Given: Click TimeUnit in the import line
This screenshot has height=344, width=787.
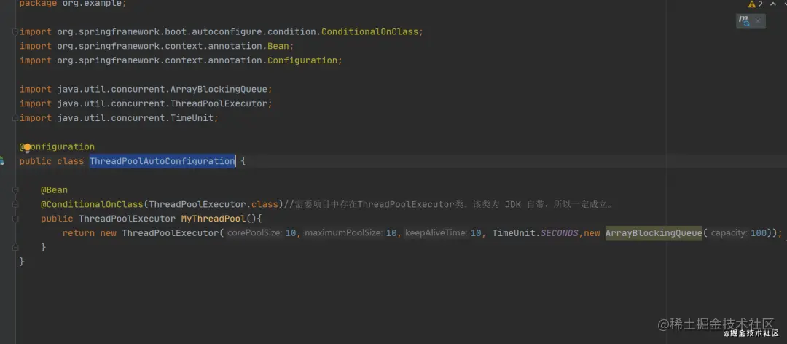Looking at the screenshot, I should point(192,118).
